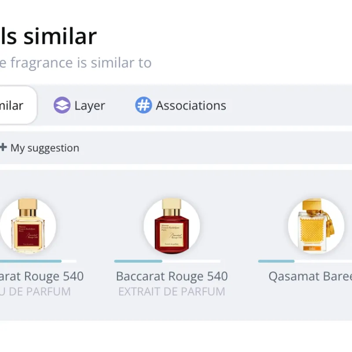Image resolution: width=352 pixels, height=352 pixels.
Task: Switch to the Layer tab label
Action: pyautogui.click(x=90, y=106)
